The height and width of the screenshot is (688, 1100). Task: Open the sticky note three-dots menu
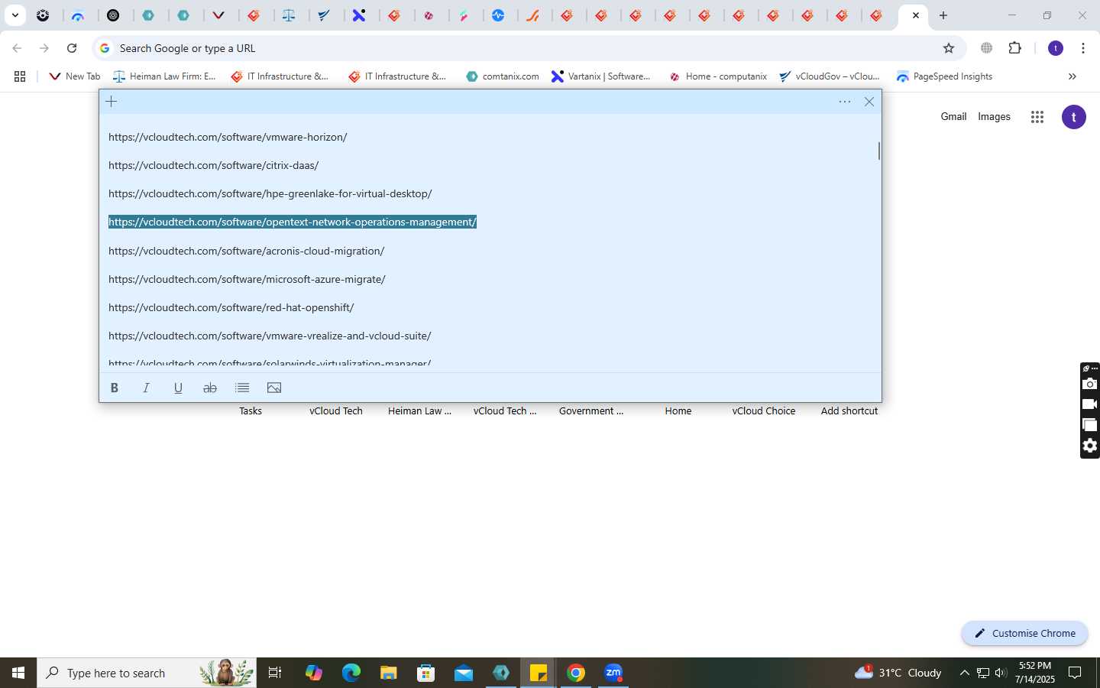[844, 102]
